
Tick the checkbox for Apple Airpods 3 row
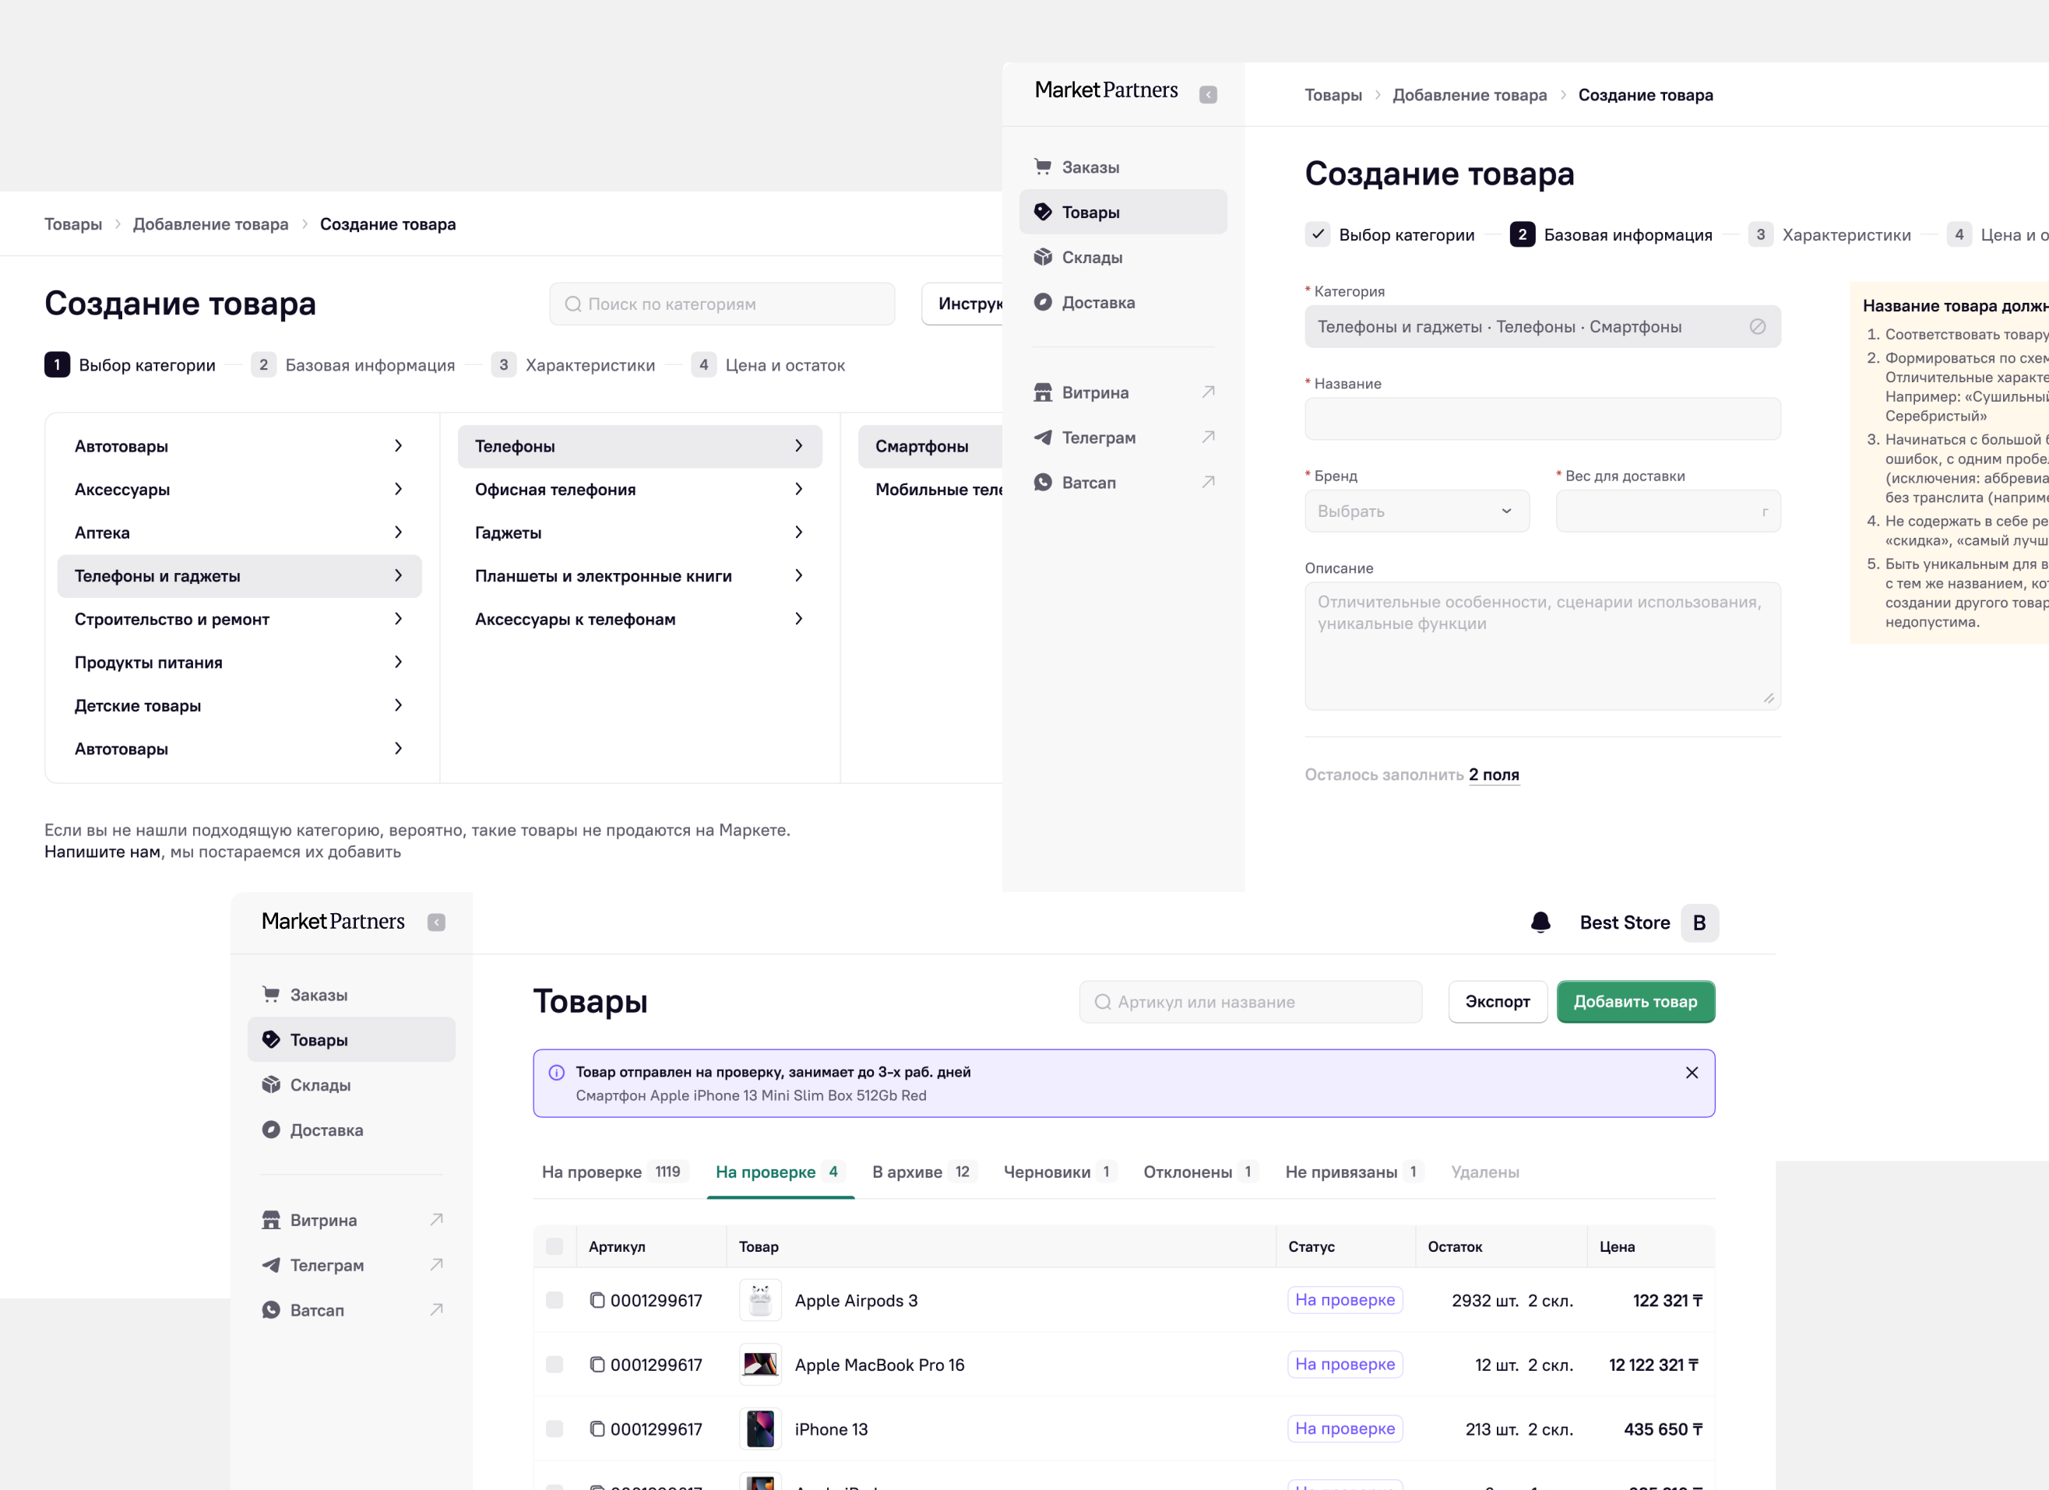[554, 1299]
